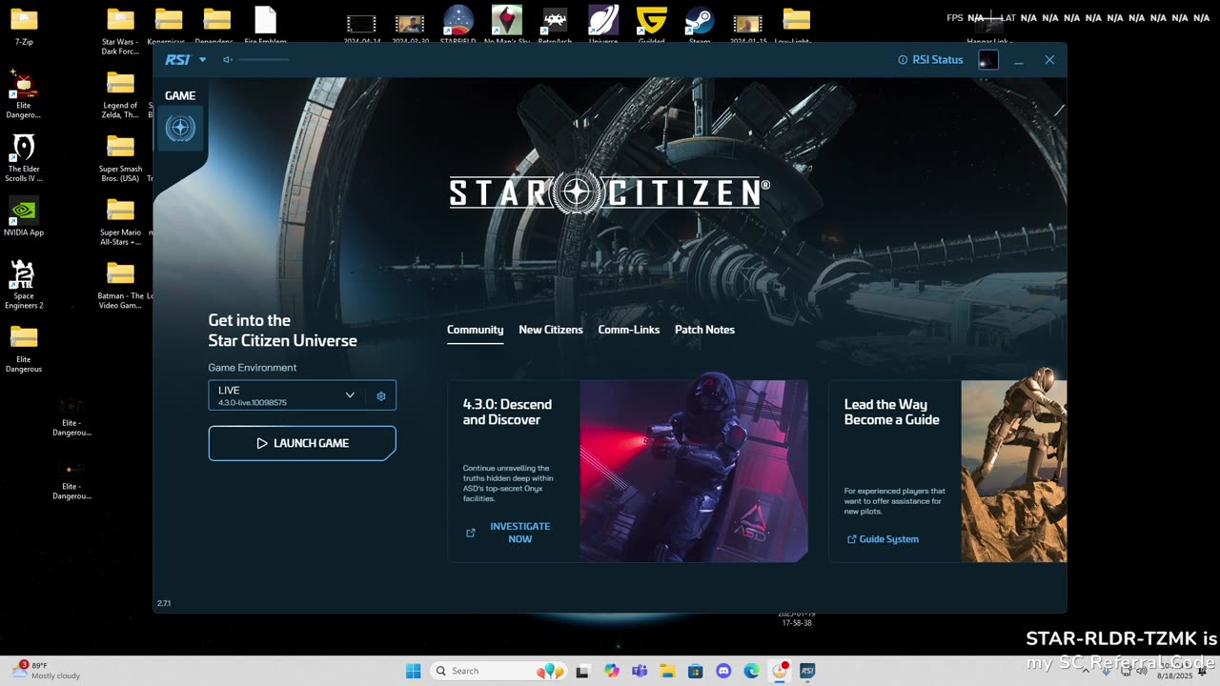Open the STARFIELD desktop shortcut
The width and height of the screenshot is (1220, 686).
pos(458,25)
